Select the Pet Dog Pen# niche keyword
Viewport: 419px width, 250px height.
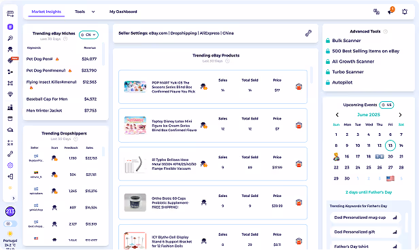[39, 59]
